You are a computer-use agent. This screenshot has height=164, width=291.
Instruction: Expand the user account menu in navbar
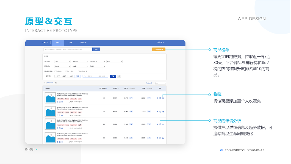coord(160,43)
